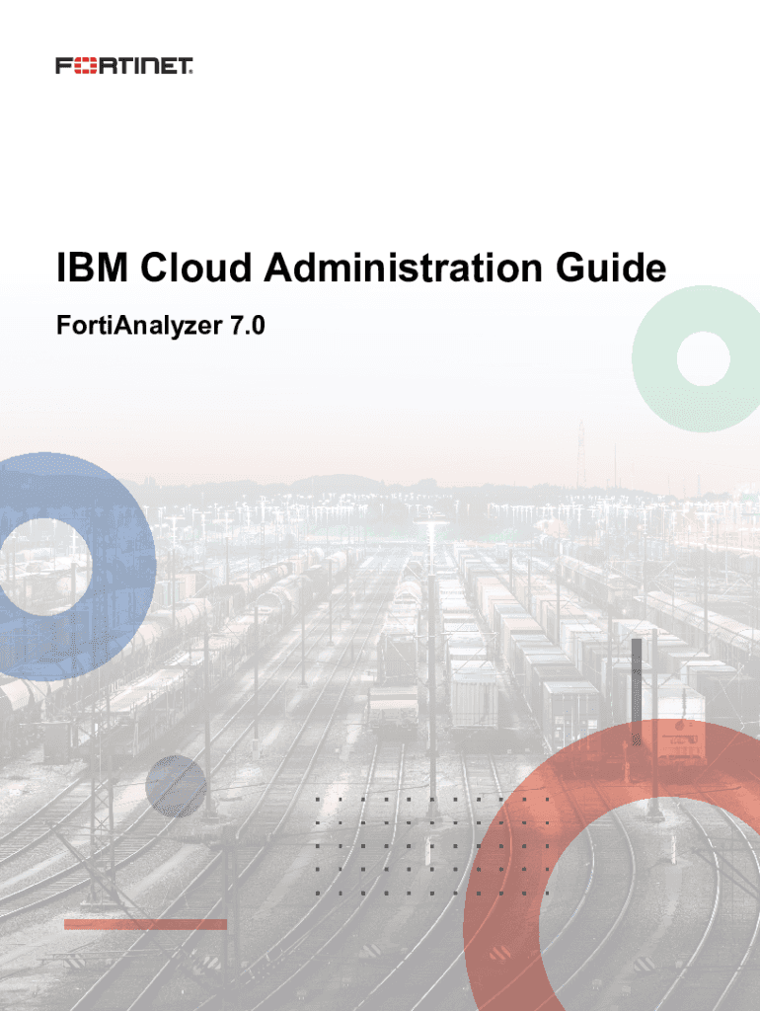Click the "7.0" version number
This screenshot has height=1011, width=760.
pos(247,327)
